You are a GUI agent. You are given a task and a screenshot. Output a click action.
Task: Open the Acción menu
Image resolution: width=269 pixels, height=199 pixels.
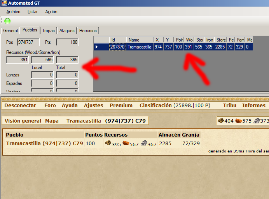(51, 12)
